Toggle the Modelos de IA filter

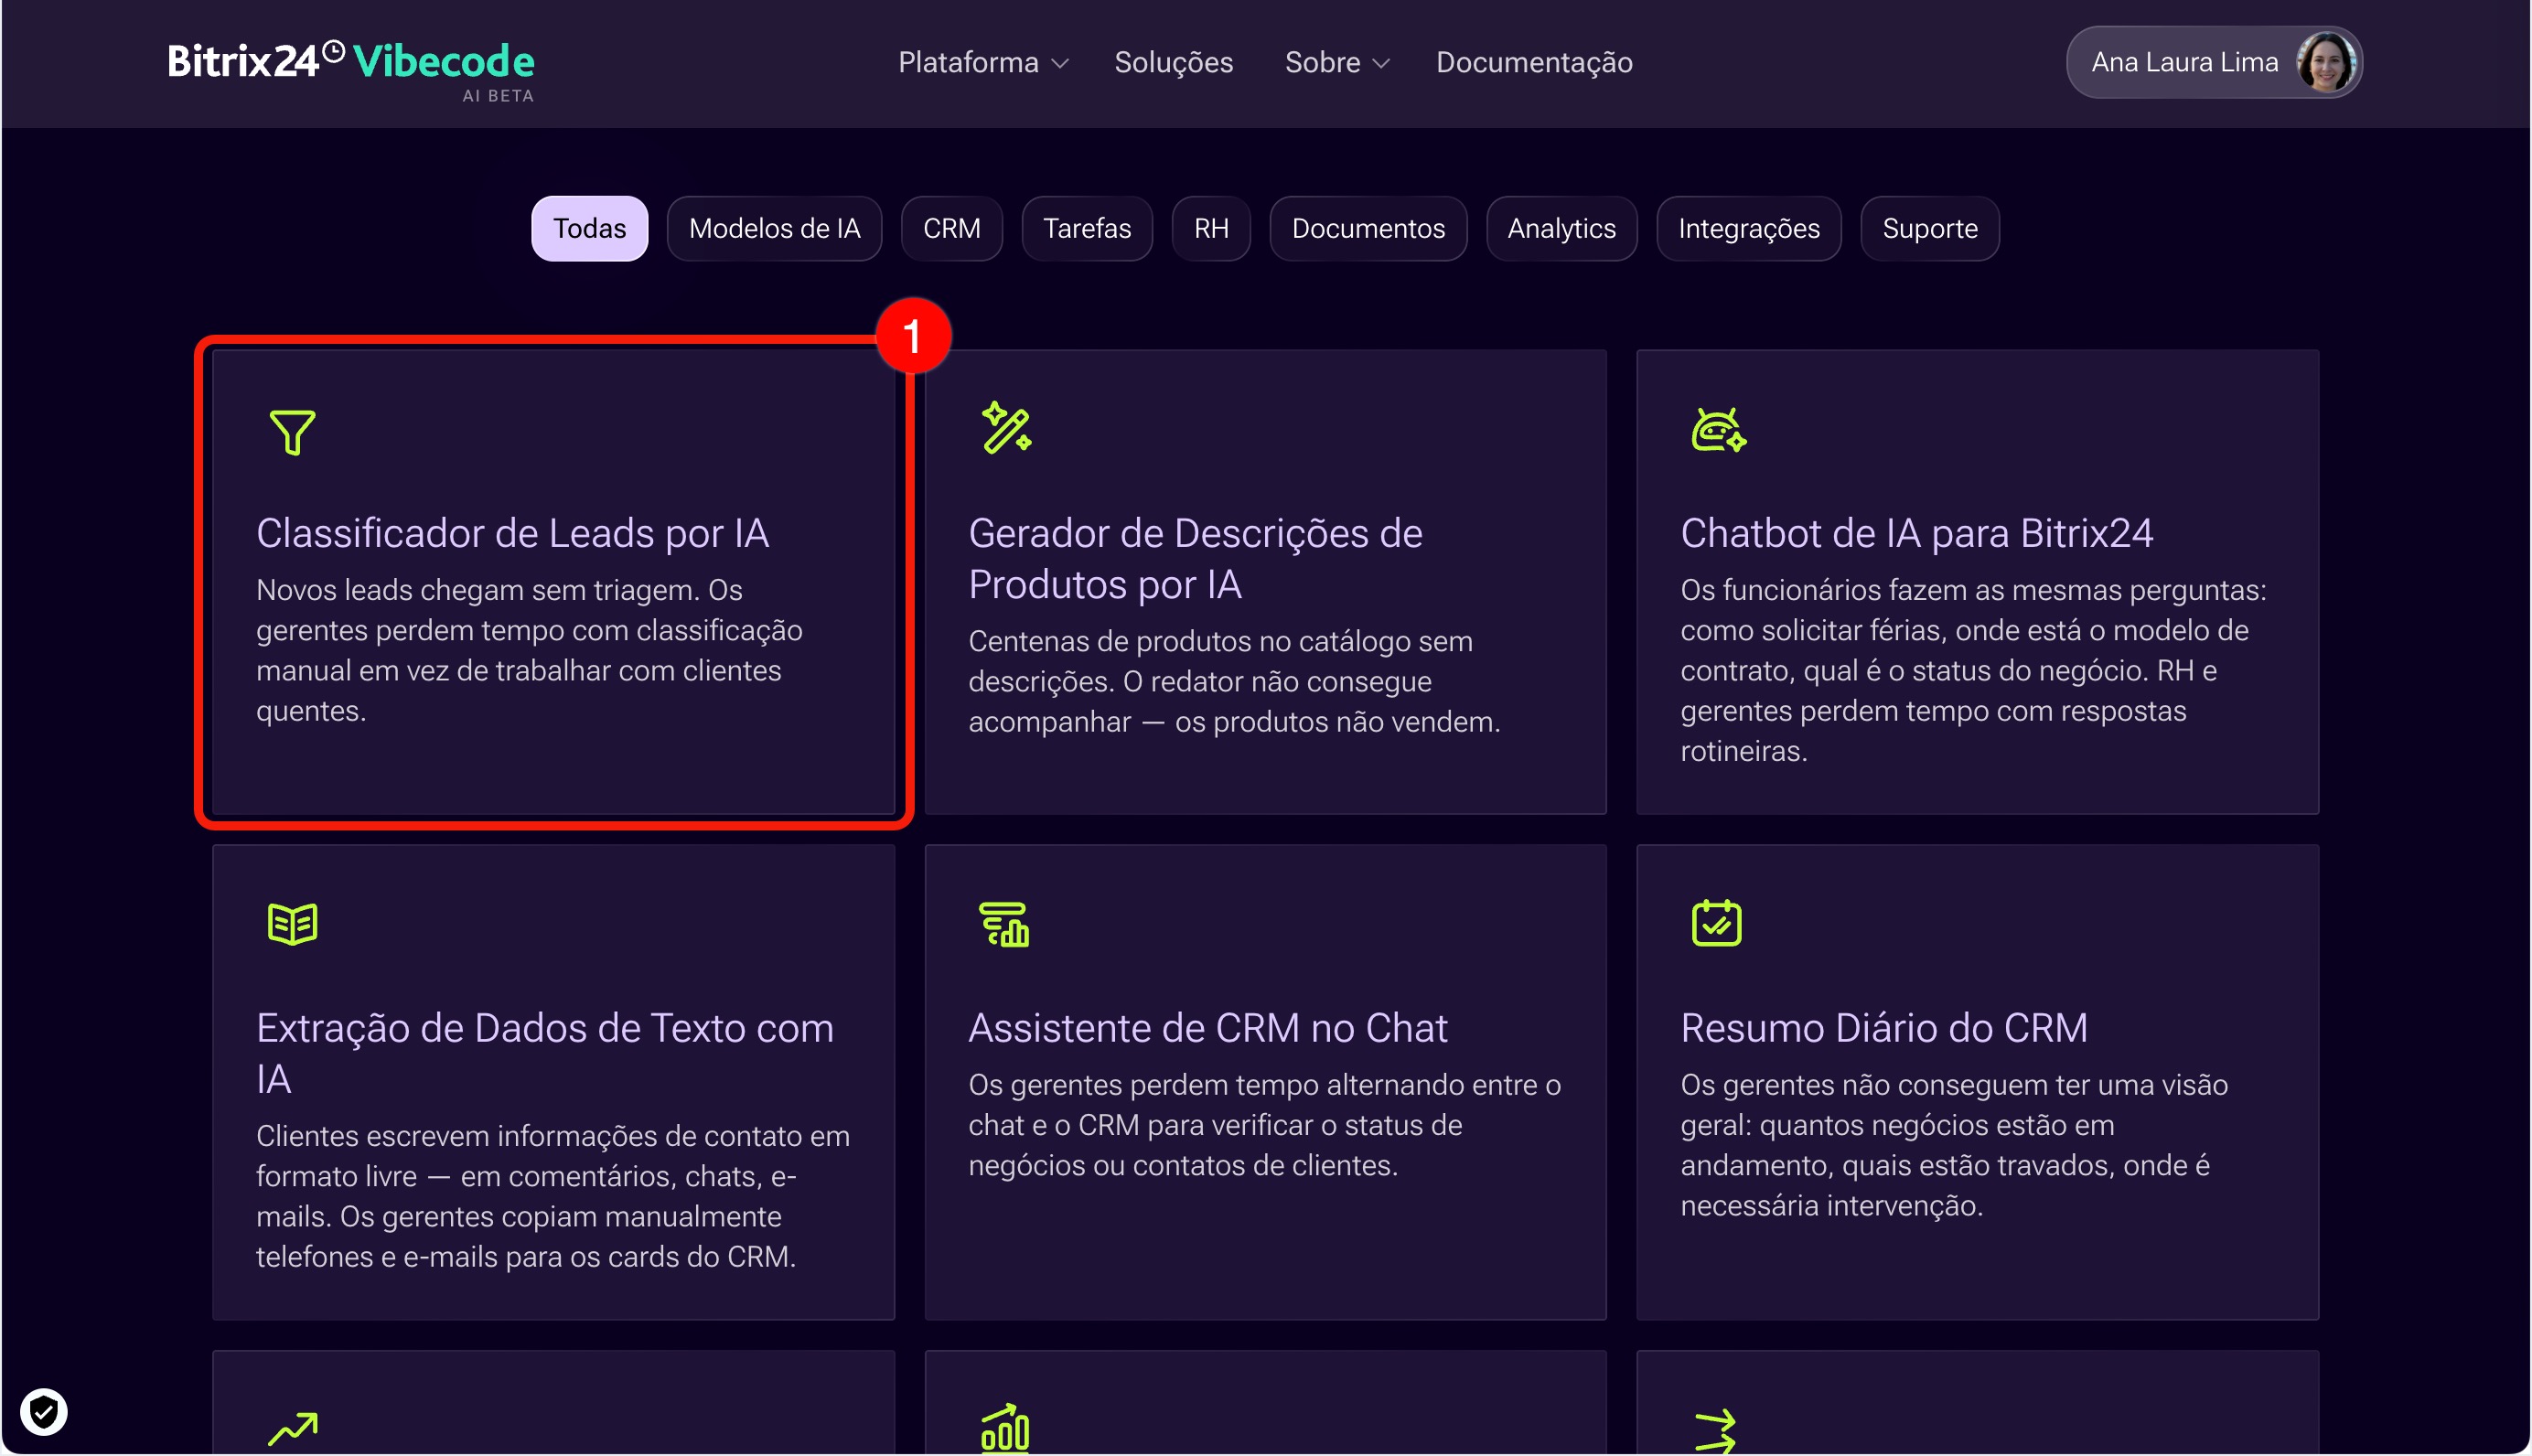coord(774,228)
